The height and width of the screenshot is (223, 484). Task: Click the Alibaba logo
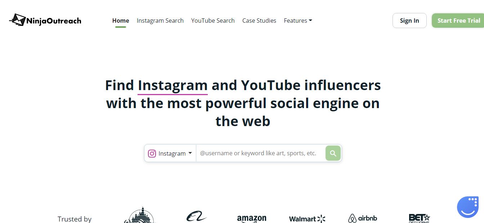196,216
